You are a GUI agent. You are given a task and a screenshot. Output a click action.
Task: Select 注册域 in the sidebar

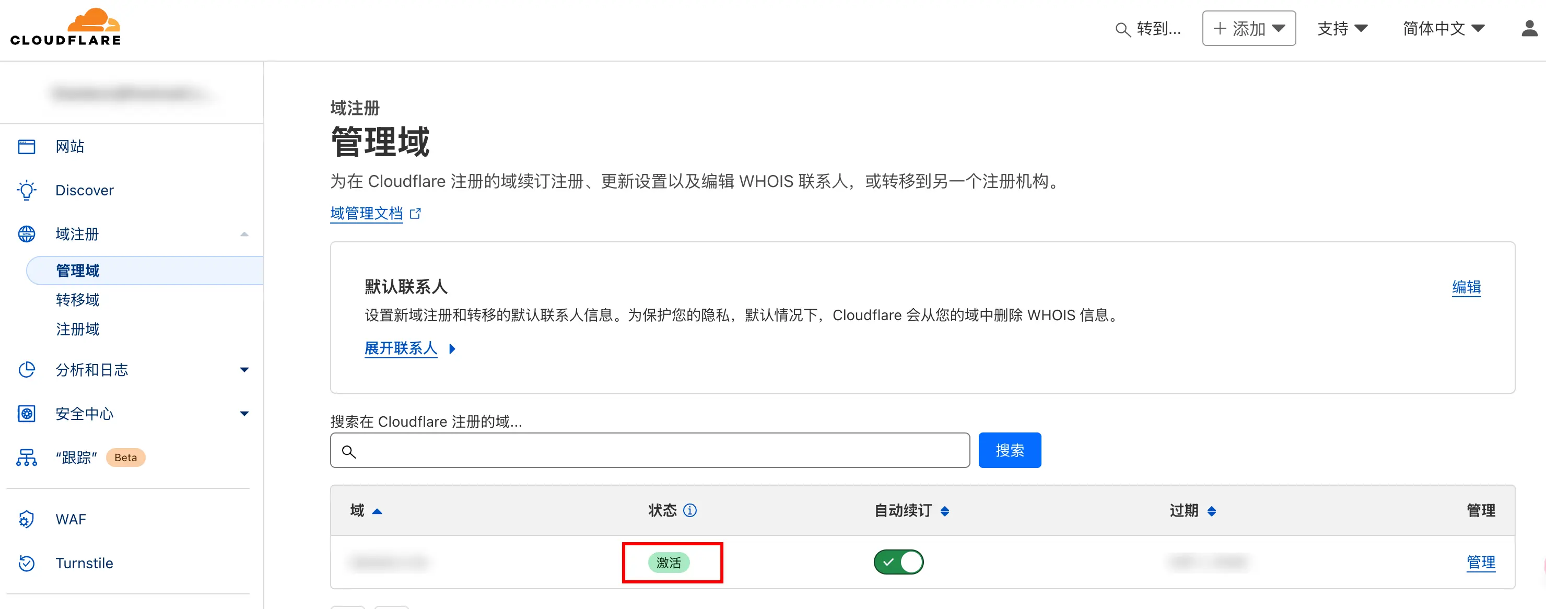coord(77,329)
